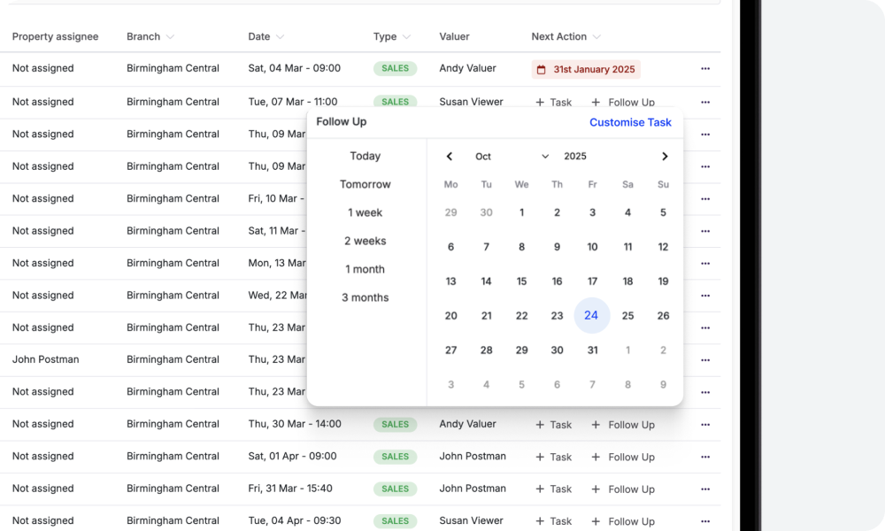Choose the 3 months option in the Follow Up popup
Screen dimensions: 885x531
(x=365, y=297)
